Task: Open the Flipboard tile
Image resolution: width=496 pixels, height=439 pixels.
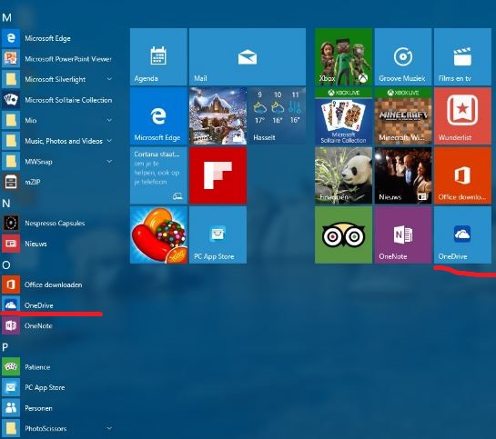Action: (218, 175)
